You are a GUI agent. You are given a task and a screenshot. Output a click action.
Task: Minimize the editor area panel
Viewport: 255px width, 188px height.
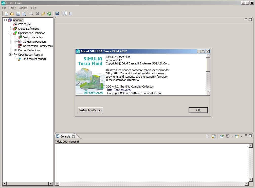(x=246, y=19)
